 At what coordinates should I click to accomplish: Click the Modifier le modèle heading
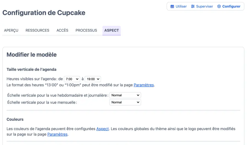[x=32, y=54]
